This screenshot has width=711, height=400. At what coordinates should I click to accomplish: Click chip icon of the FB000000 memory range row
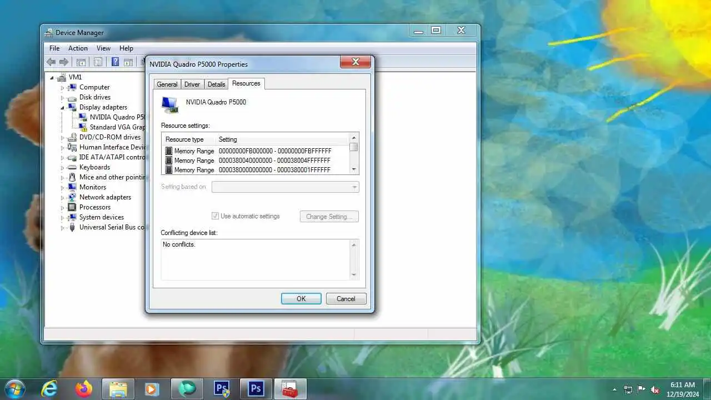(x=169, y=151)
